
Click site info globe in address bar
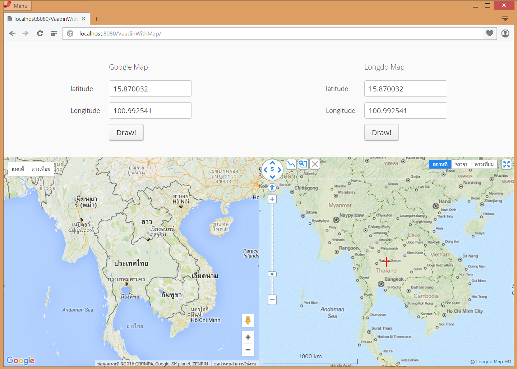pyautogui.click(x=70, y=33)
